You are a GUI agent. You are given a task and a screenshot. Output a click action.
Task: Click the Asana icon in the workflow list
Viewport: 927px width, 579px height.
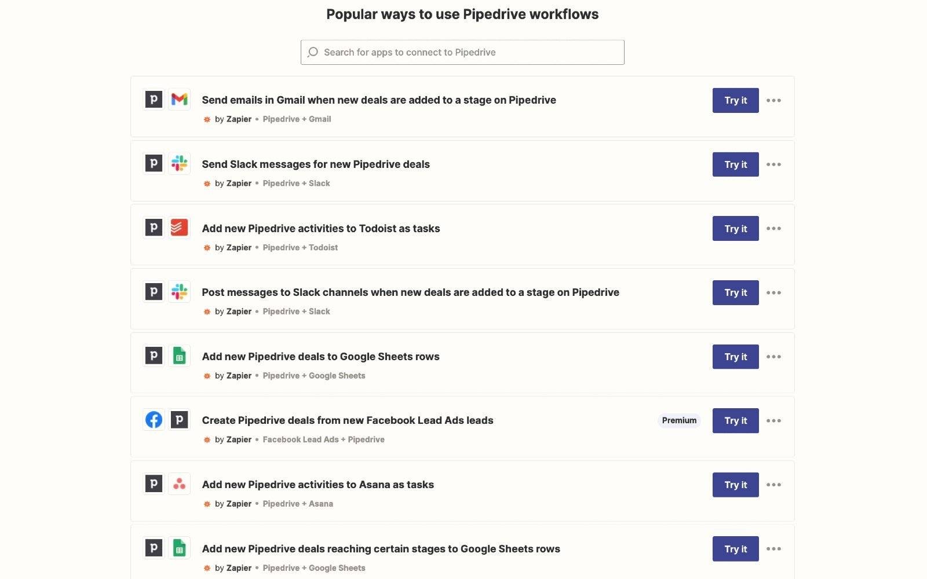pos(179,484)
